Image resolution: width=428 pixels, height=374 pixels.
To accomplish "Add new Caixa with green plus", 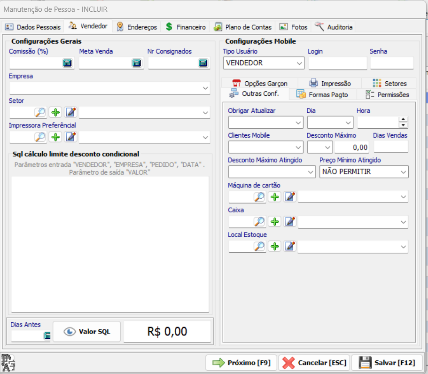I will [274, 221].
